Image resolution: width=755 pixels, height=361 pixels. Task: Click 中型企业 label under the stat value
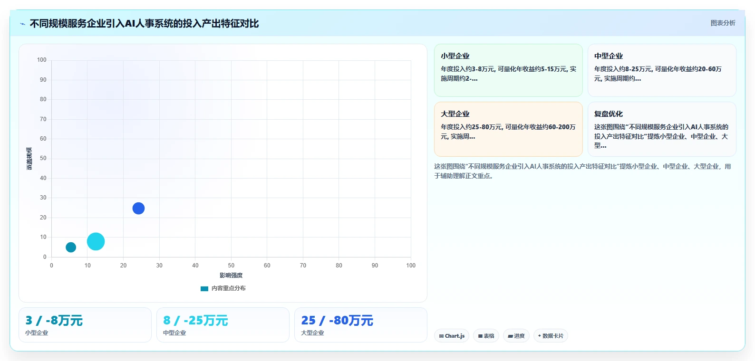(x=174, y=333)
